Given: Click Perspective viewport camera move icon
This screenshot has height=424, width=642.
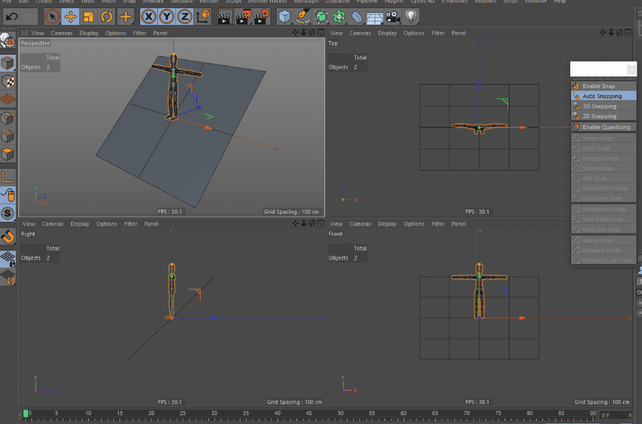Looking at the screenshot, I should pyautogui.click(x=295, y=32).
